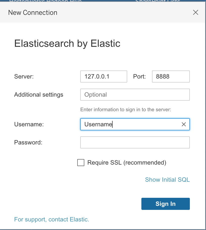Focus the Server address field
Image resolution: width=206 pixels, height=230 pixels.
pyautogui.click(x=104, y=76)
